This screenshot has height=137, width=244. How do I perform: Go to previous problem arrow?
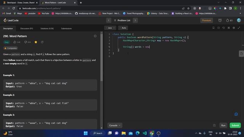109,20
